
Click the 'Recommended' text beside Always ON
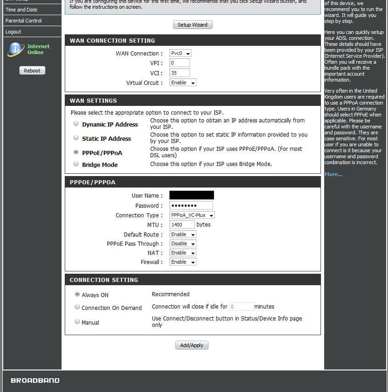pyautogui.click(x=170, y=294)
